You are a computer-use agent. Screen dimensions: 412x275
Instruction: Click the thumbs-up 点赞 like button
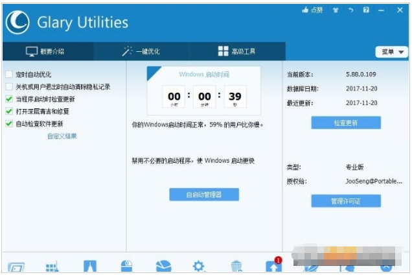point(312,10)
